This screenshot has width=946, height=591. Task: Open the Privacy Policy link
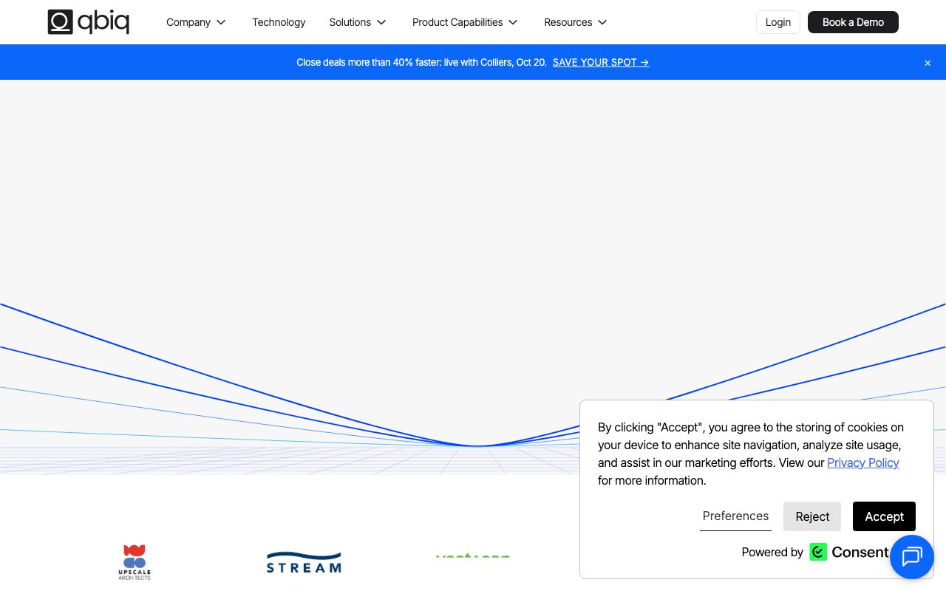click(863, 462)
